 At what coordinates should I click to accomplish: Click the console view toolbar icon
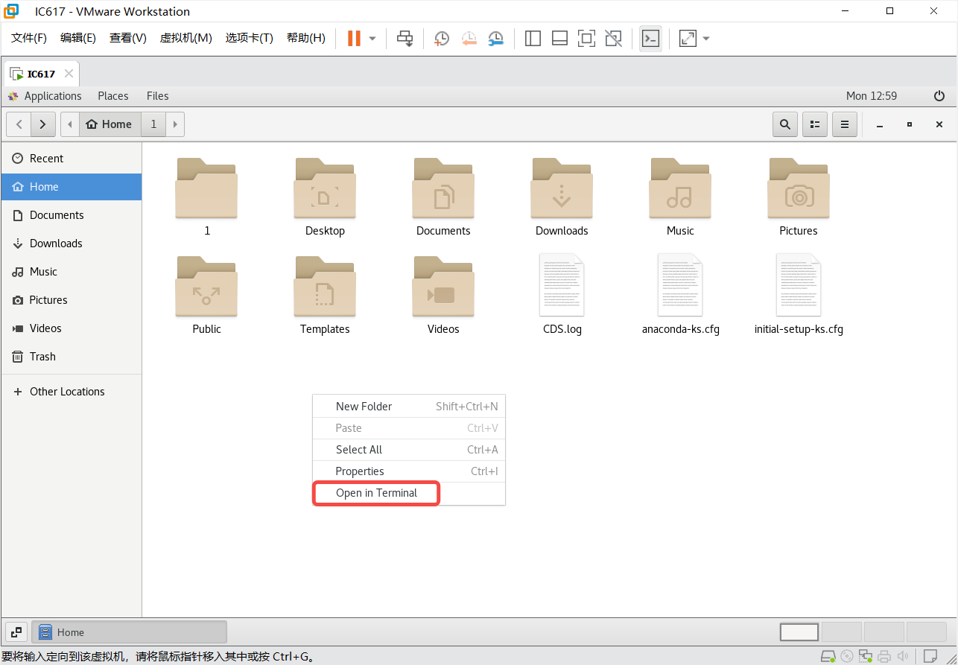tap(650, 39)
